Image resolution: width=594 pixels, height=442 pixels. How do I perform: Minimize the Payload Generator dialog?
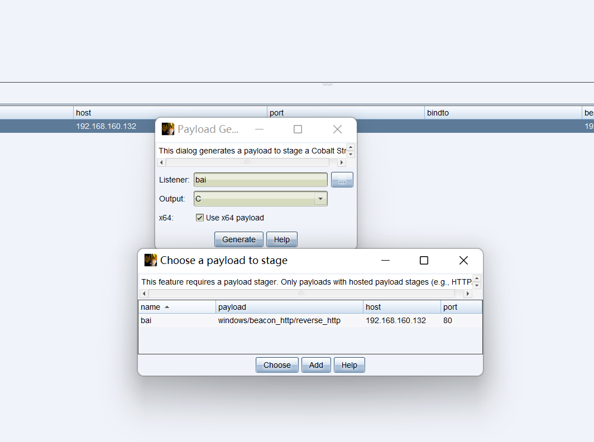click(259, 129)
